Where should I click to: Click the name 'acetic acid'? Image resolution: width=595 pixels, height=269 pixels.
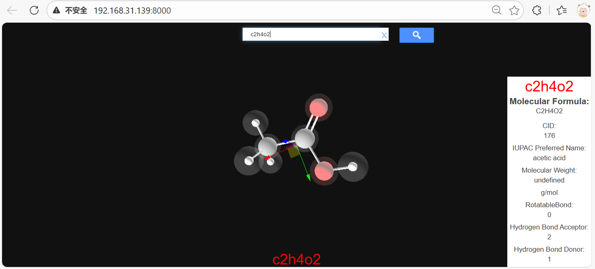(549, 158)
